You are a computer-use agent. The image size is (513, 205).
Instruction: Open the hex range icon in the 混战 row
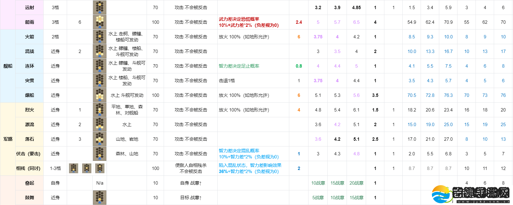click(x=100, y=51)
